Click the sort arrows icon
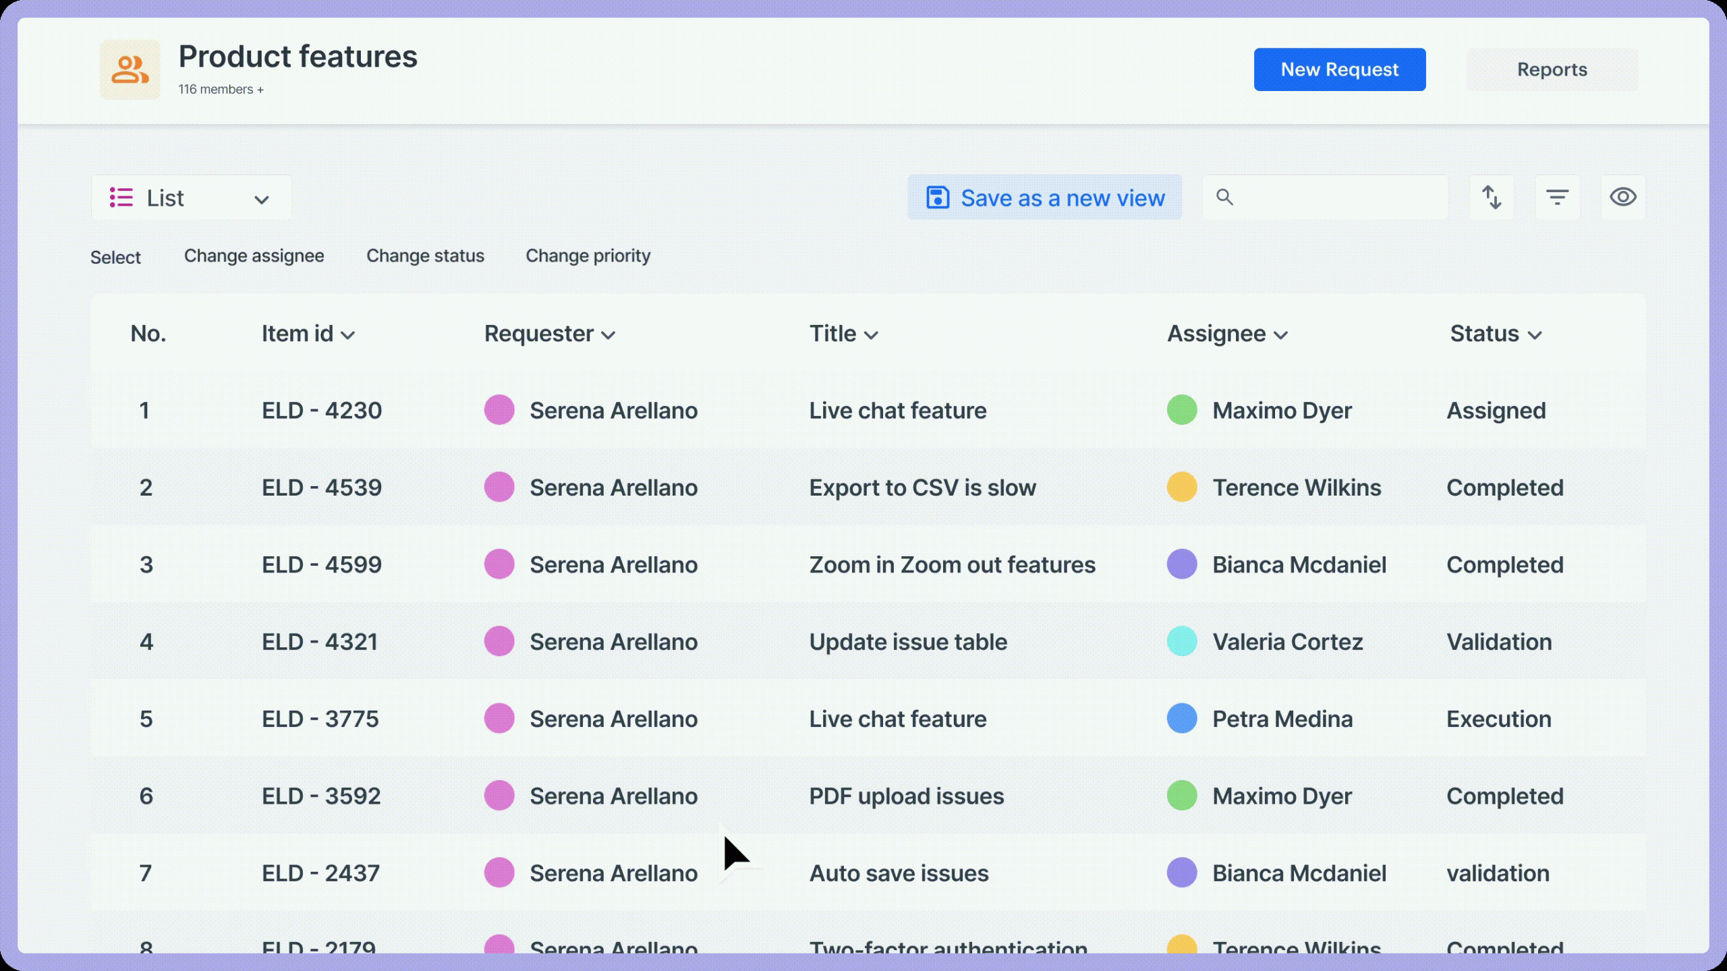Image resolution: width=1727 pixels, height=971 pixels. coord(1492,198)
